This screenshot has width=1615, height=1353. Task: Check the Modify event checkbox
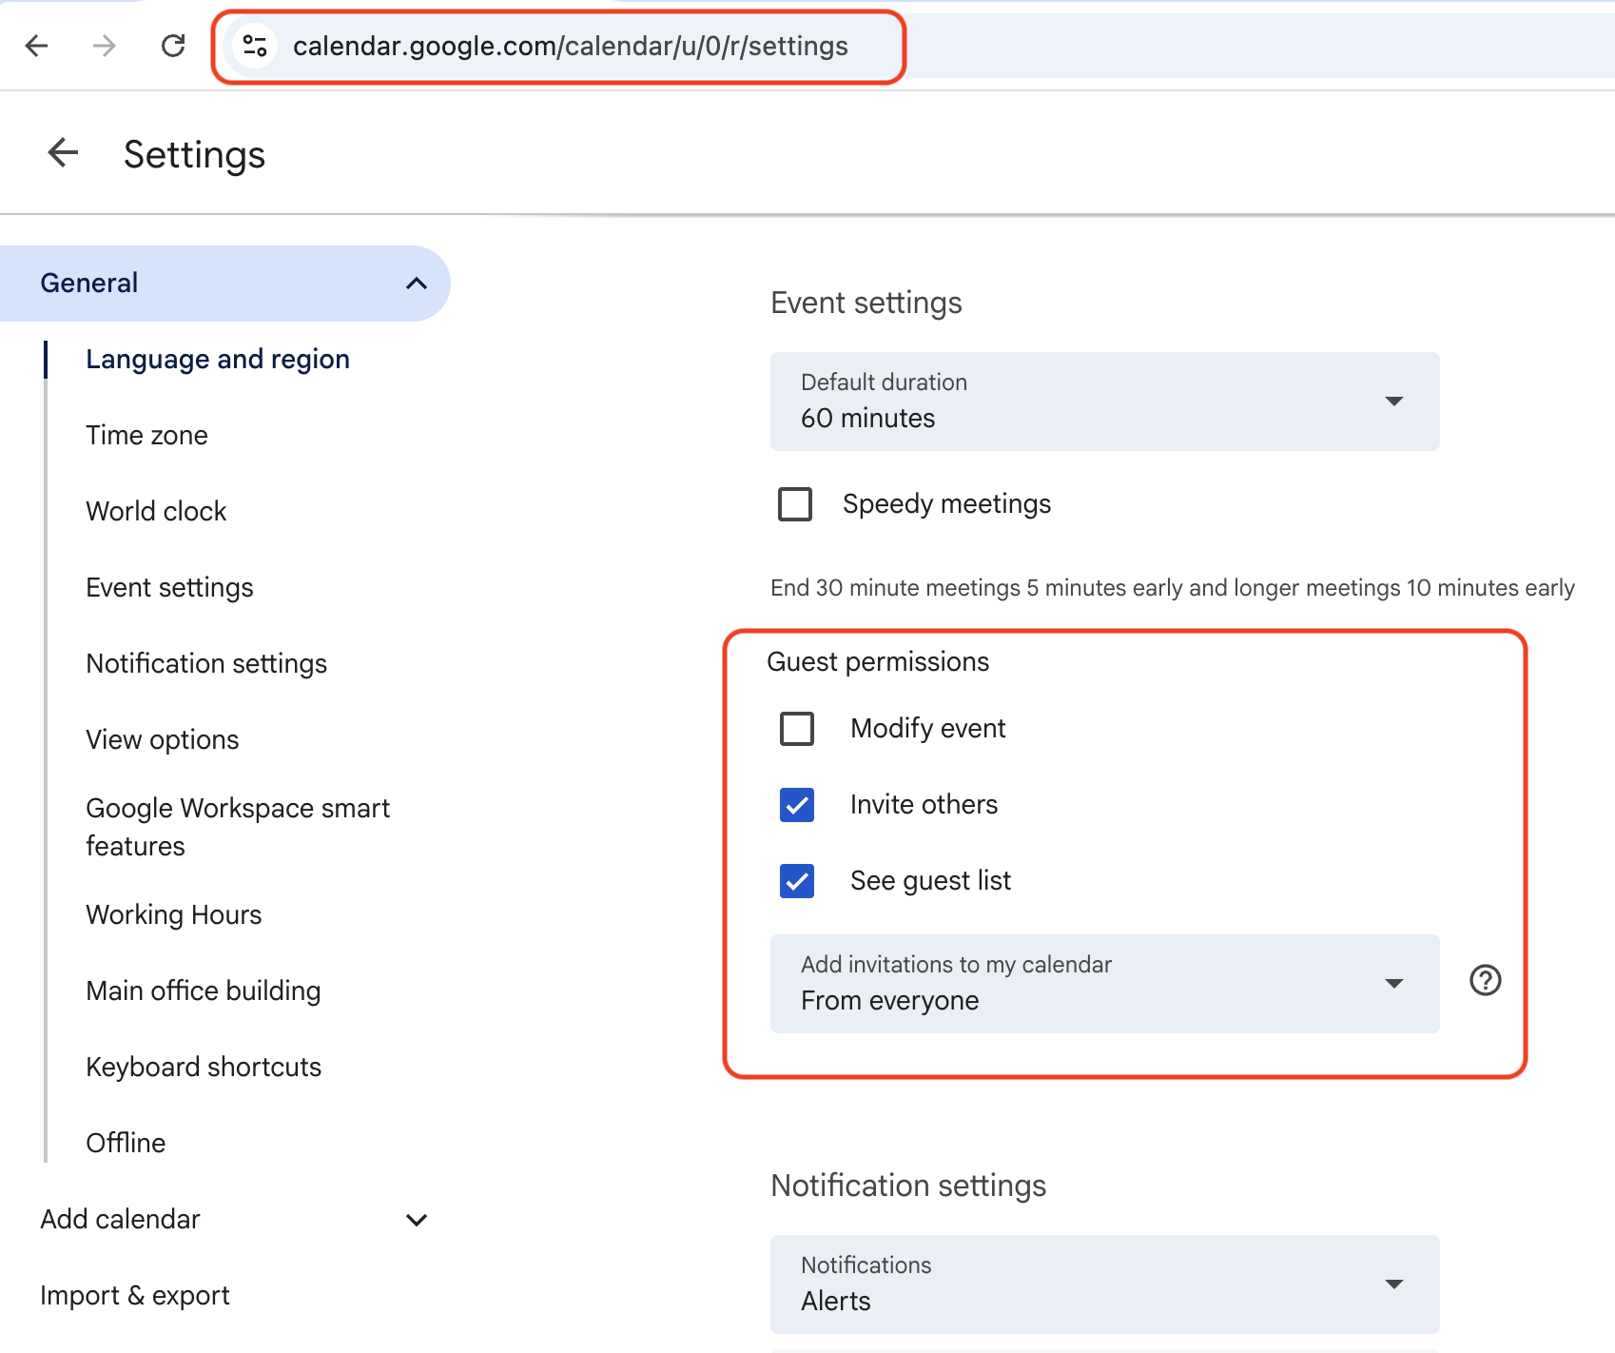point(797,729)
